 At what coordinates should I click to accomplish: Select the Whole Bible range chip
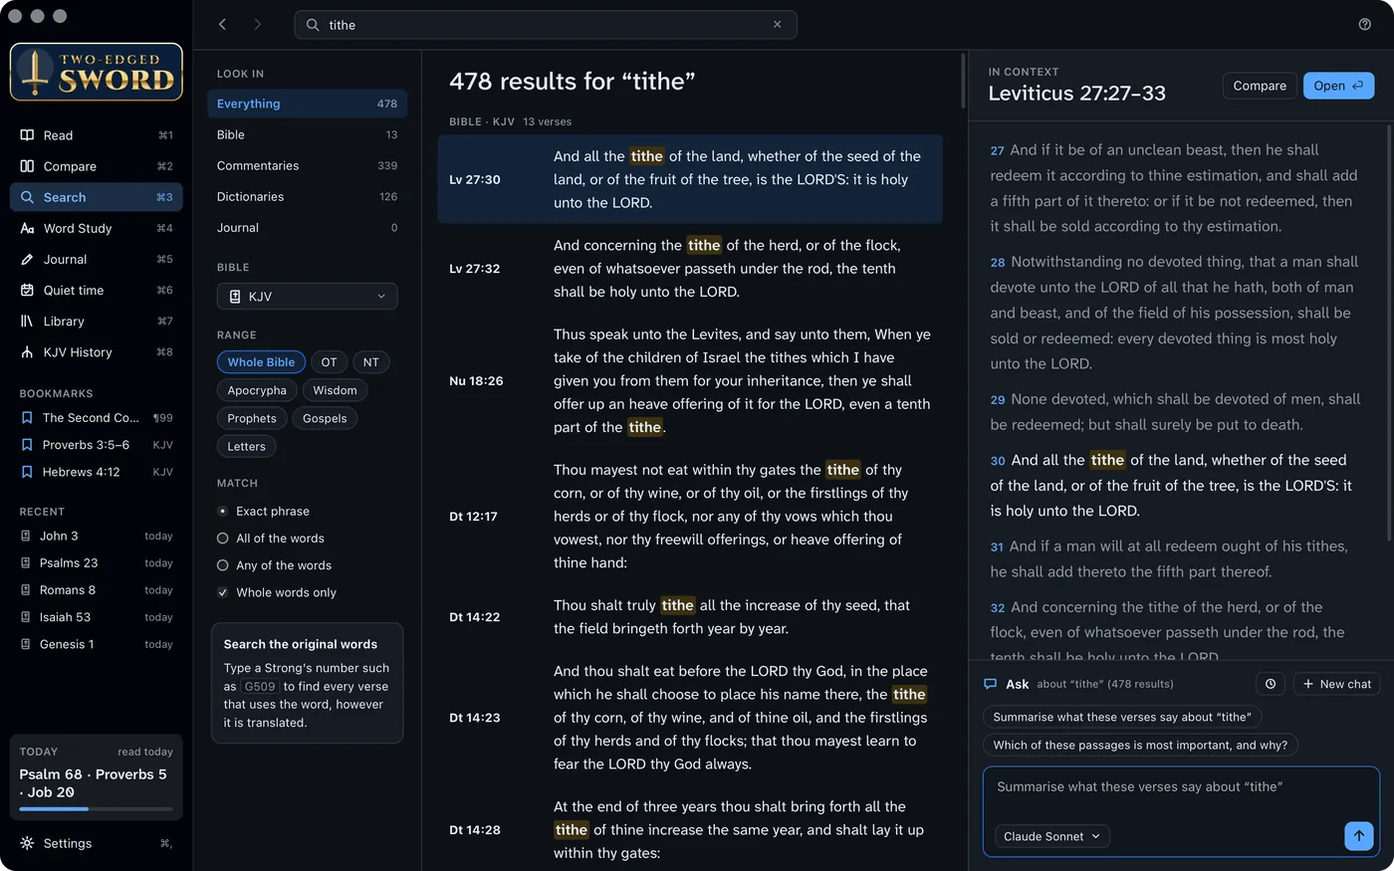(x=261, y=362)
